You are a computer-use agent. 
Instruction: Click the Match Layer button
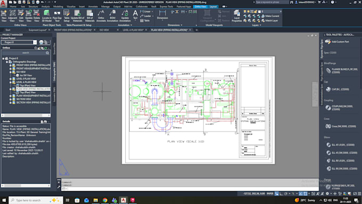click(x=270, y=21)
